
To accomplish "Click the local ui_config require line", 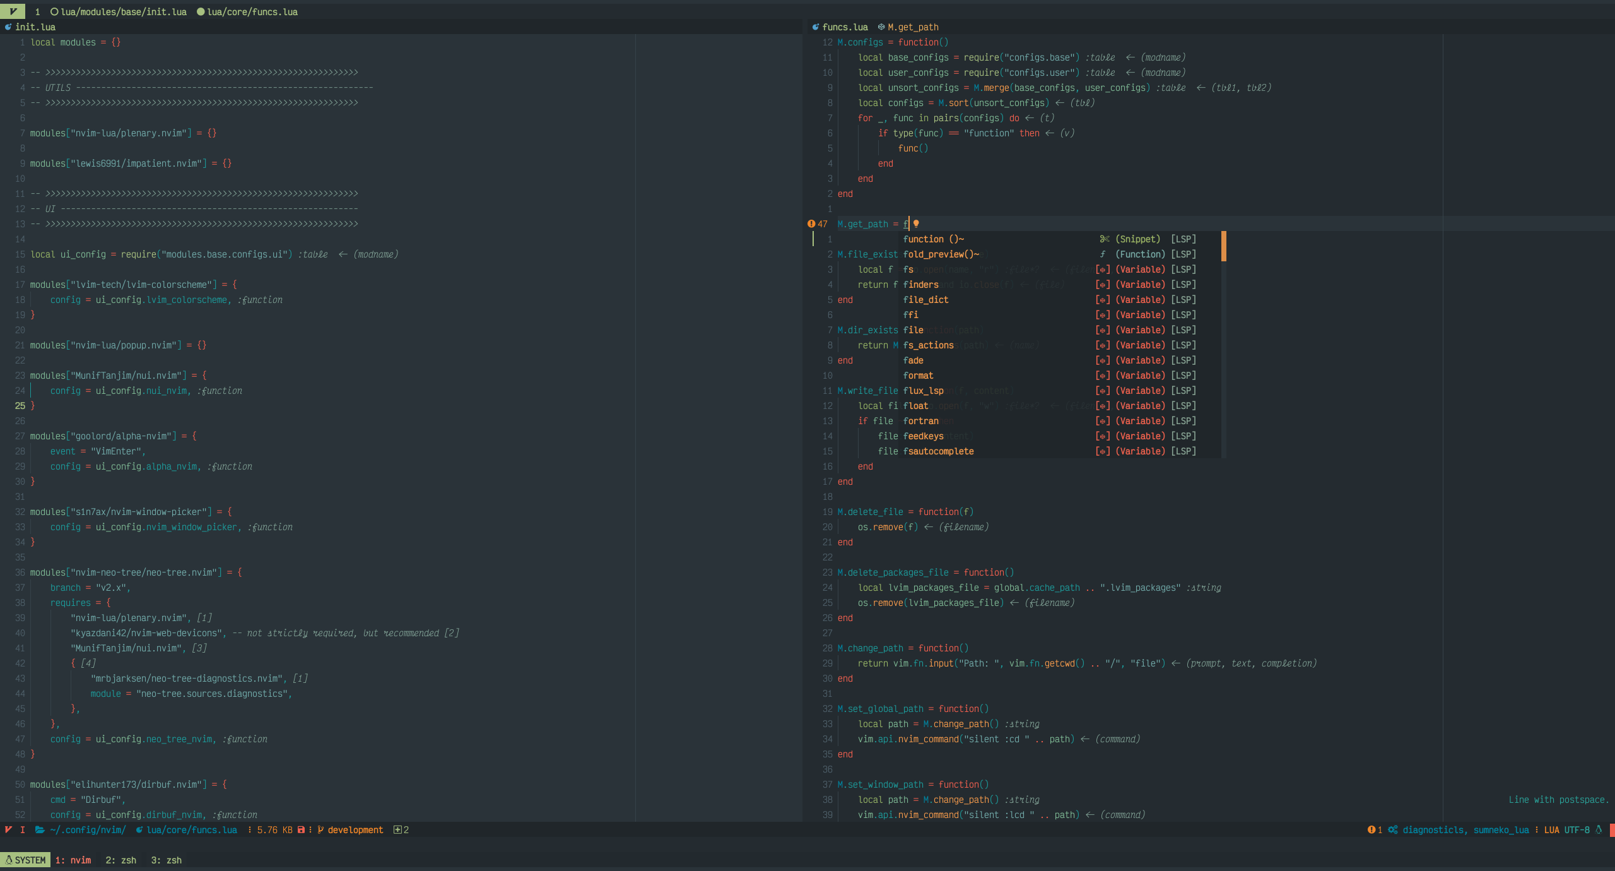I will [161, 254].
